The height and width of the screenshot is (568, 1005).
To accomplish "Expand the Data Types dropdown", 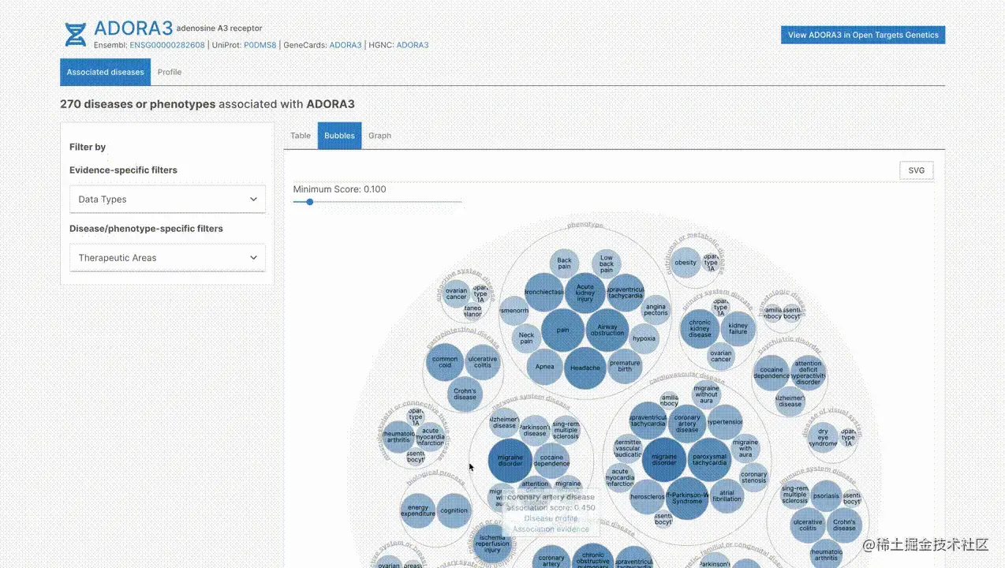I will coord(167,200).
